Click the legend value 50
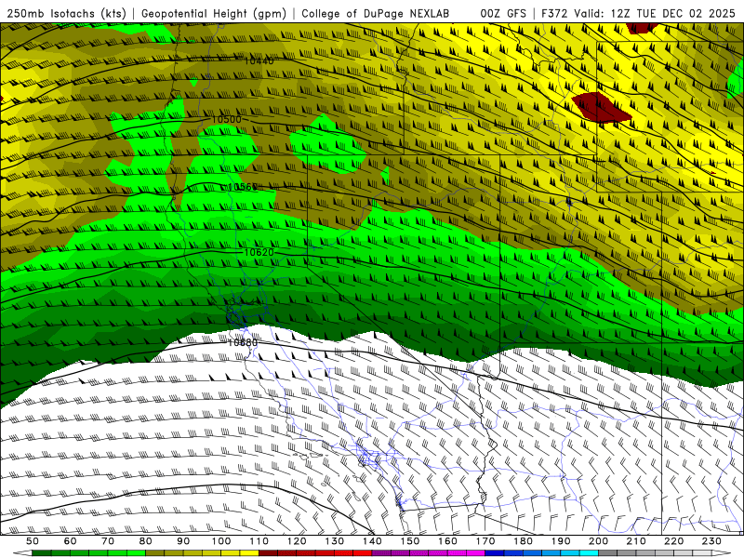 point(33,541)
